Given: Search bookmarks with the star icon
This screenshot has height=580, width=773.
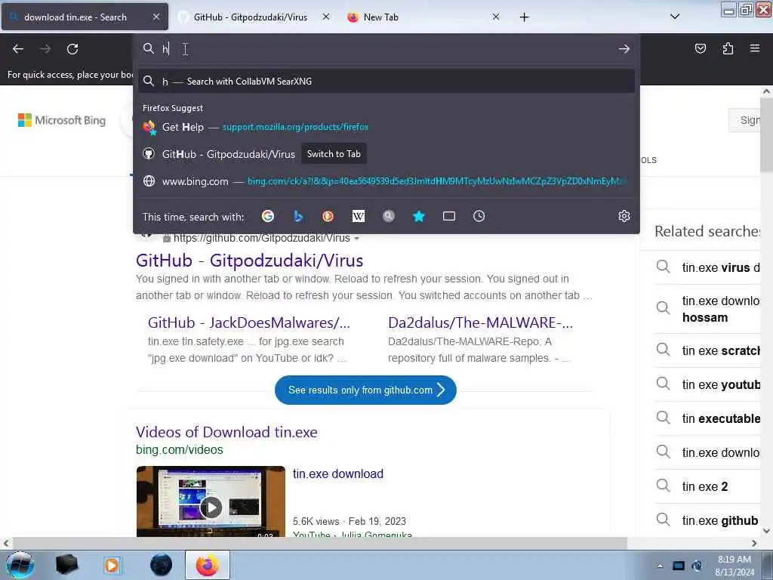Looking at the screenshot, I should [418, 216].
